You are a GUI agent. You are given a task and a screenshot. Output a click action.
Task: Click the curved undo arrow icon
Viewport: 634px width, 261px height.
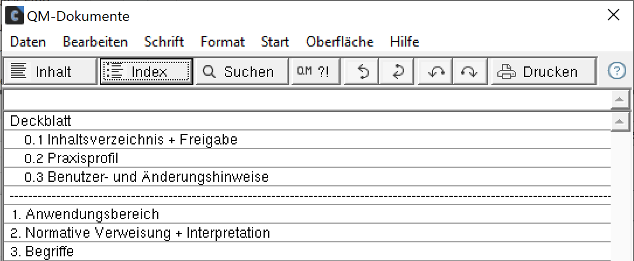click(435, 72)
